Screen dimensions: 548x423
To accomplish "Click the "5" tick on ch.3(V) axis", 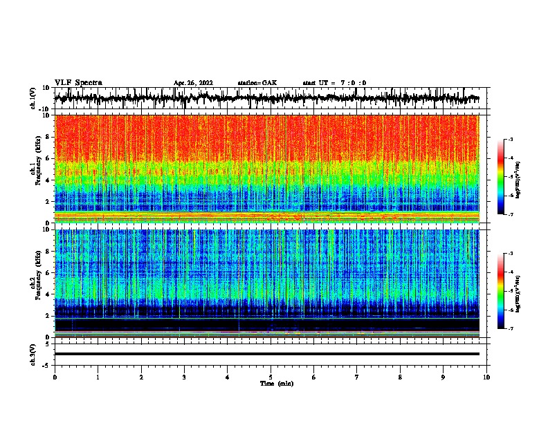I will click(48, 344).
